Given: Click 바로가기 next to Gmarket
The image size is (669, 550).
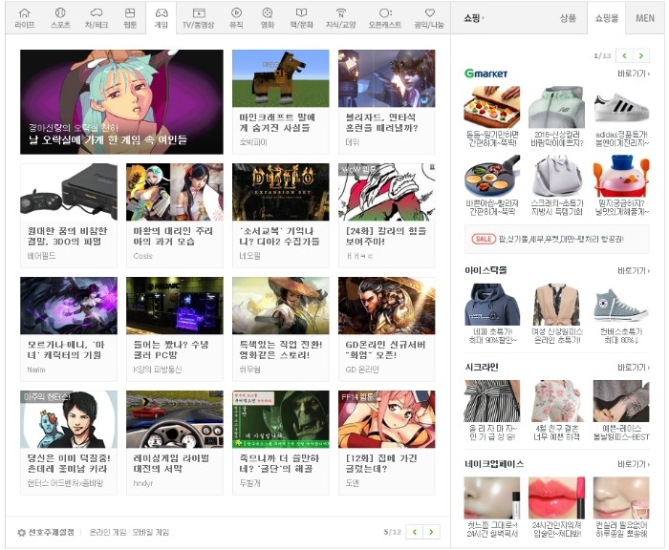Looking at the screenshot, I should click(x=634, y=74).
